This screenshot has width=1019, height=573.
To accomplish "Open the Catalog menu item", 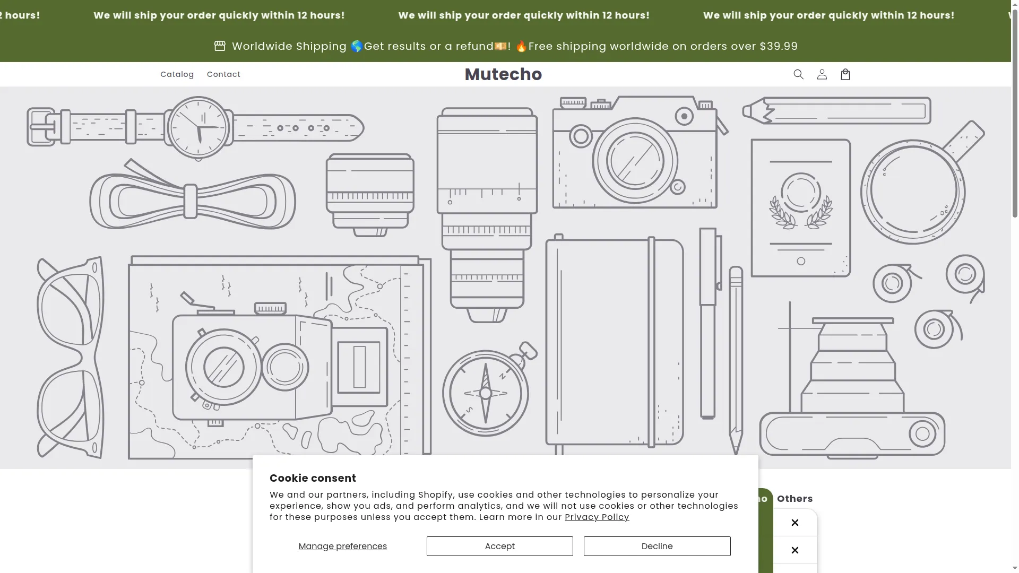I will click(x=177, y=74).
